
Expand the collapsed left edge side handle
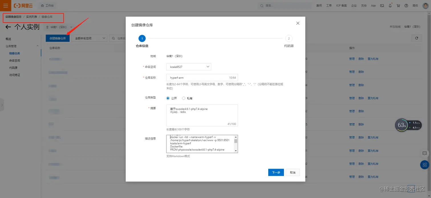click(2, 105)
